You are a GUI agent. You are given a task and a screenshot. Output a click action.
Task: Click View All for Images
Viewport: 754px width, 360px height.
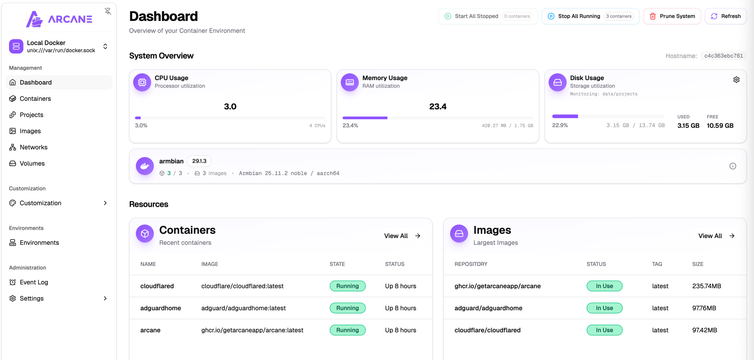pos(716,236)
